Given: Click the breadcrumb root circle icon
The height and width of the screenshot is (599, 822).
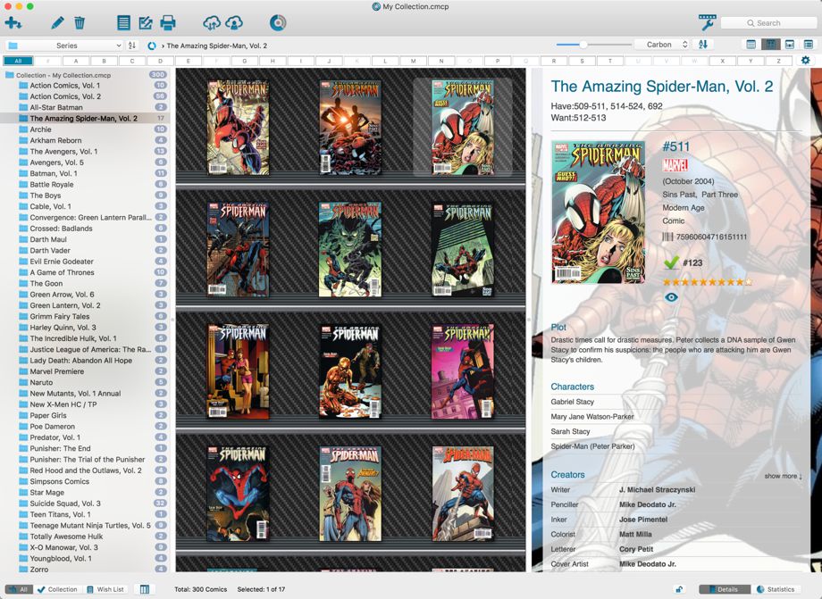Looking at the screenshot, I should (152, 46).
